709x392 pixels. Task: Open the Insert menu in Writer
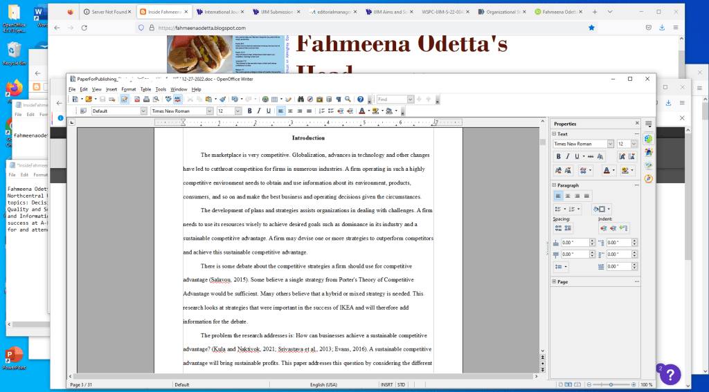111,89
